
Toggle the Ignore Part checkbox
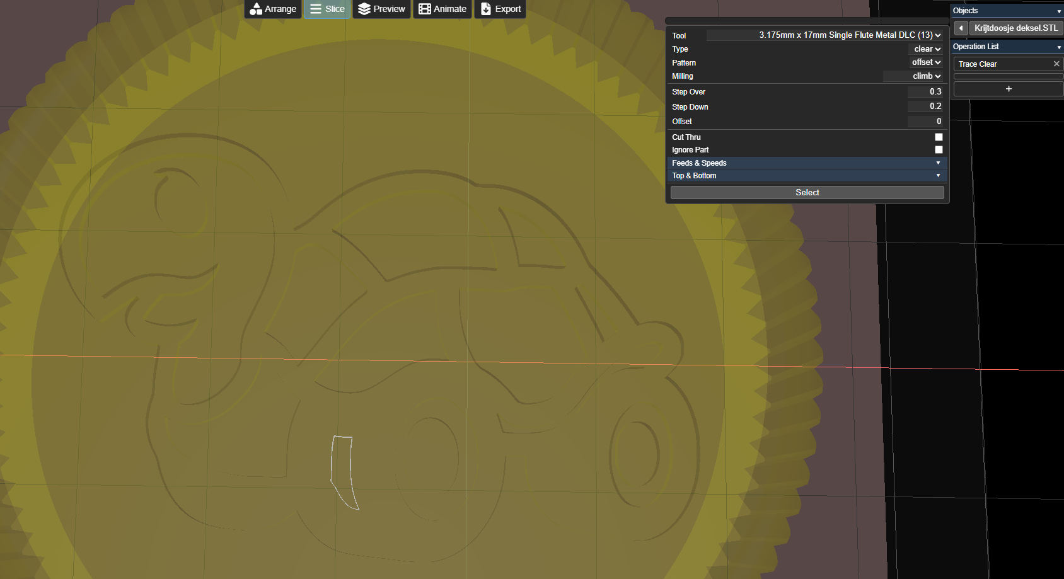point(939,149)
